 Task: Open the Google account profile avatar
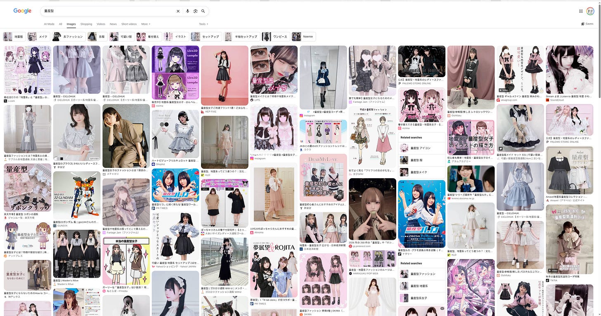pos(590,11)
